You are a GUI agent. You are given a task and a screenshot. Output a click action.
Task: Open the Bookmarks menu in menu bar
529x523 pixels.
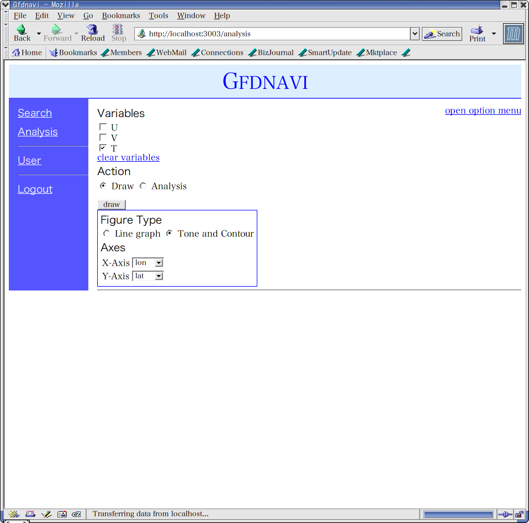point(121,15)
